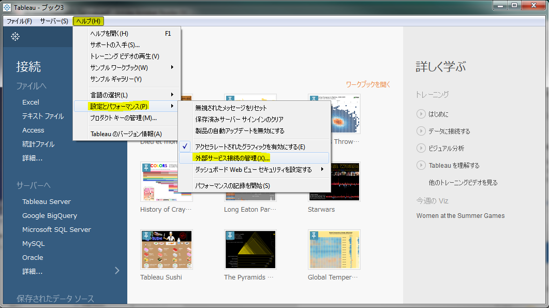Open Women at the Summer Games viz

coord(461,216)
